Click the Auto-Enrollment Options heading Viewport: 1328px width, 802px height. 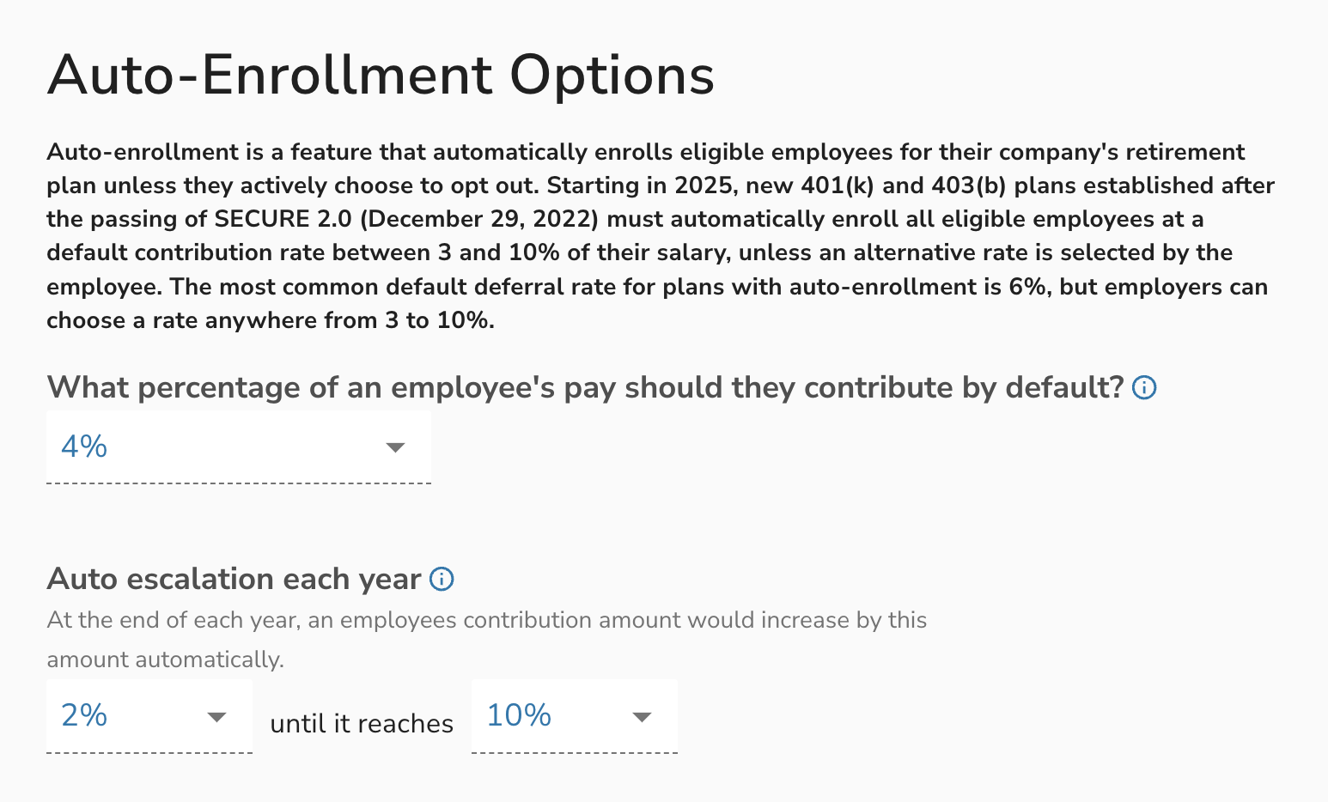tap(381, 75)
